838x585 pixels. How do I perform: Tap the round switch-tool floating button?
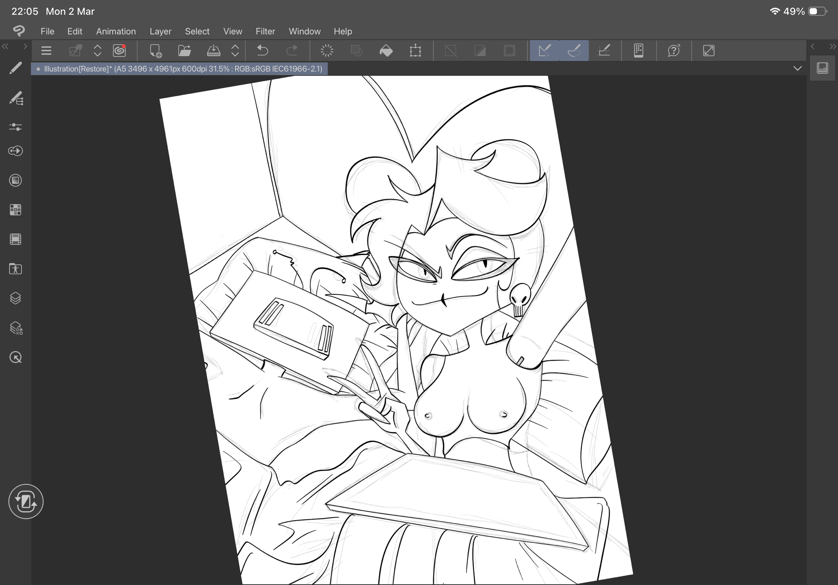(26, 502)
